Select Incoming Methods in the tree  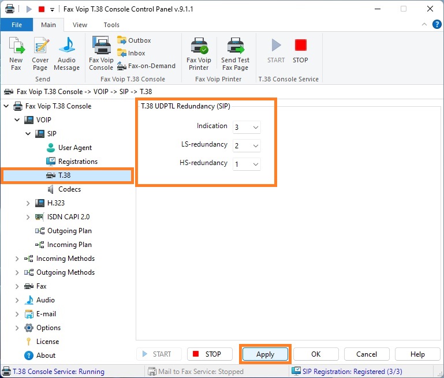point(59,259)
